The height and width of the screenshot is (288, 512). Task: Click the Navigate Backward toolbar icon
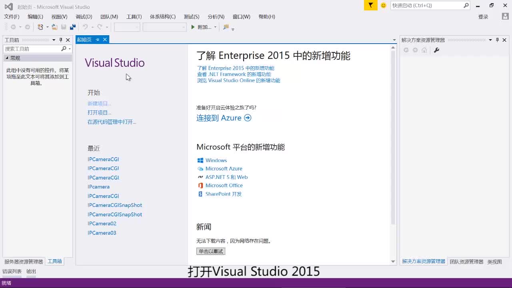coord(13,27)
